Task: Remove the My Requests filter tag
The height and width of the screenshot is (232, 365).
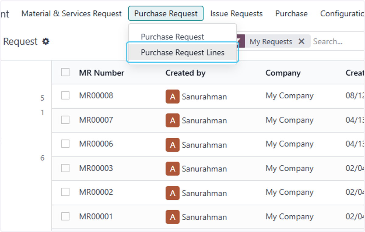Action: (x=301, y=42)
